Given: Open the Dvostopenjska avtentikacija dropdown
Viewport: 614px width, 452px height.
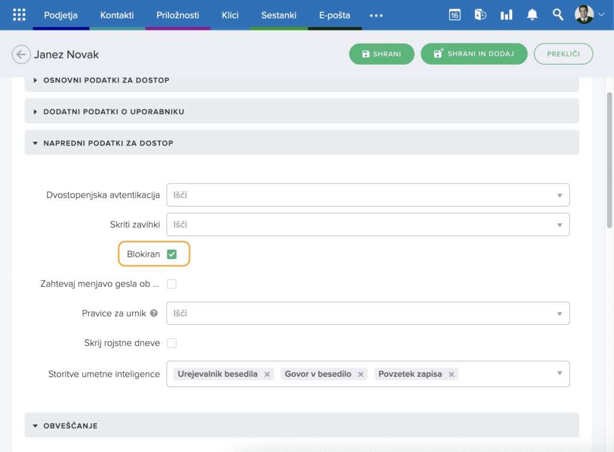Looking at the screenshot, I should pyautogui.click(x=368, y=195).
